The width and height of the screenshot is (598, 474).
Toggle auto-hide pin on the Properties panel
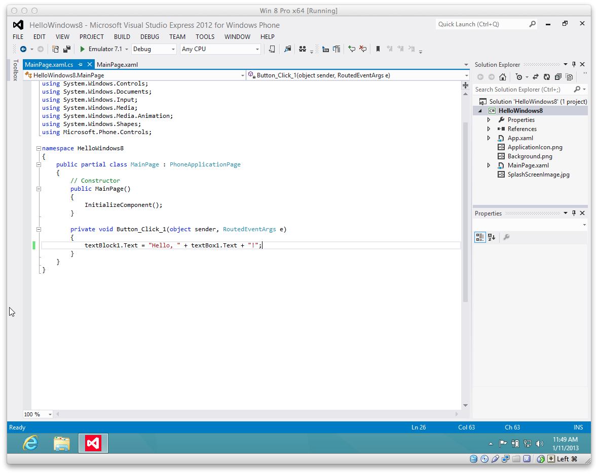point(574,213)
